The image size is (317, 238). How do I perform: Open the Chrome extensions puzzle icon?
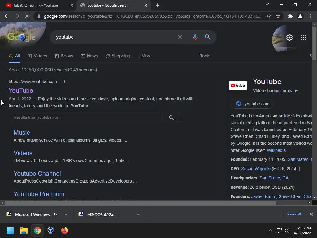click(290, 16)
